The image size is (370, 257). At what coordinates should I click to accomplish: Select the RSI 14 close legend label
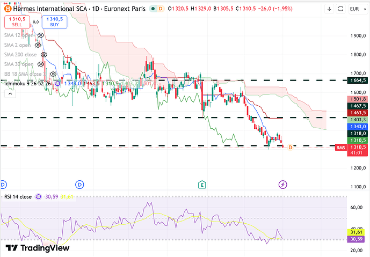[18, 197]
